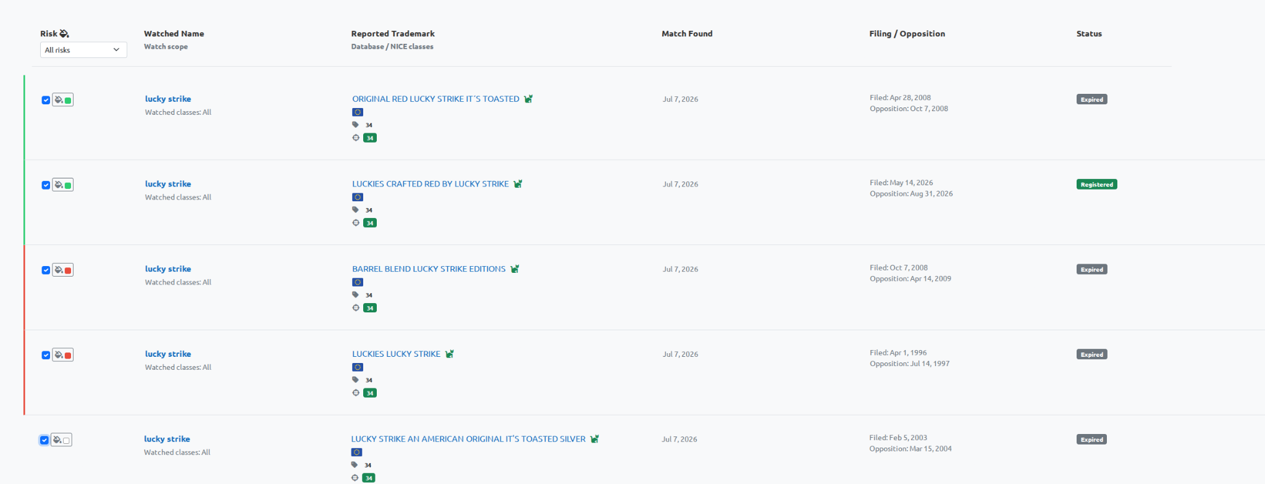Click the paint bucket icon beside Risk header
Screen dimensions: 1265x484
(x=64, y=34)
